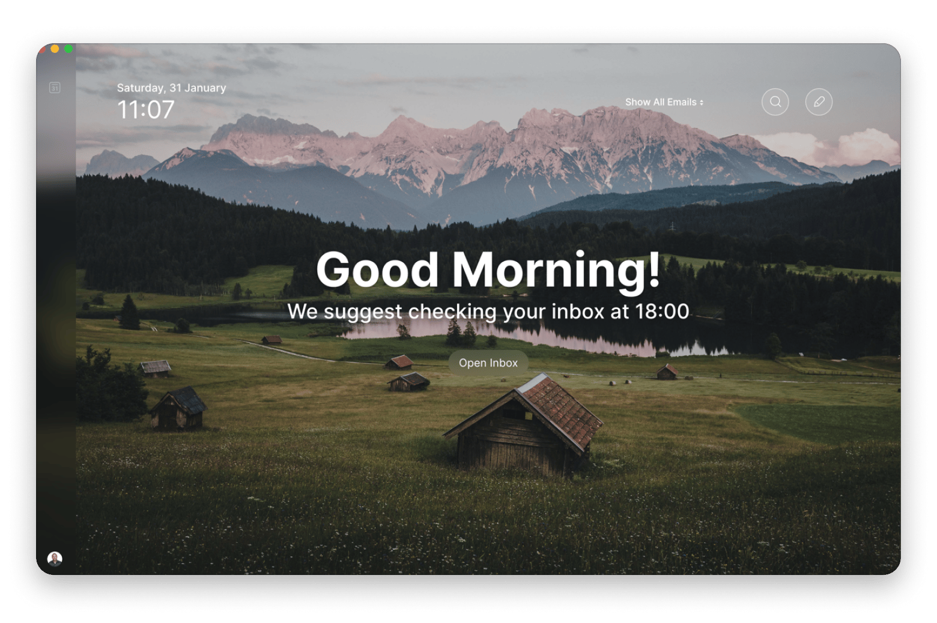Click the suggested time 18:00 text
Image resolution: width=937 pixels, height=623 pixels.
(x=664, y=311)
